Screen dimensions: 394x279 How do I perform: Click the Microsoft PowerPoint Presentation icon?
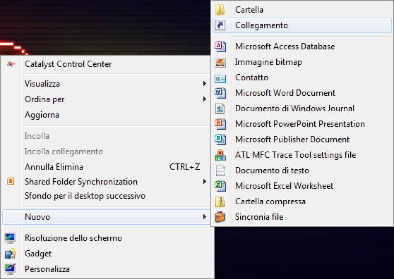click(x=220, y=124)
